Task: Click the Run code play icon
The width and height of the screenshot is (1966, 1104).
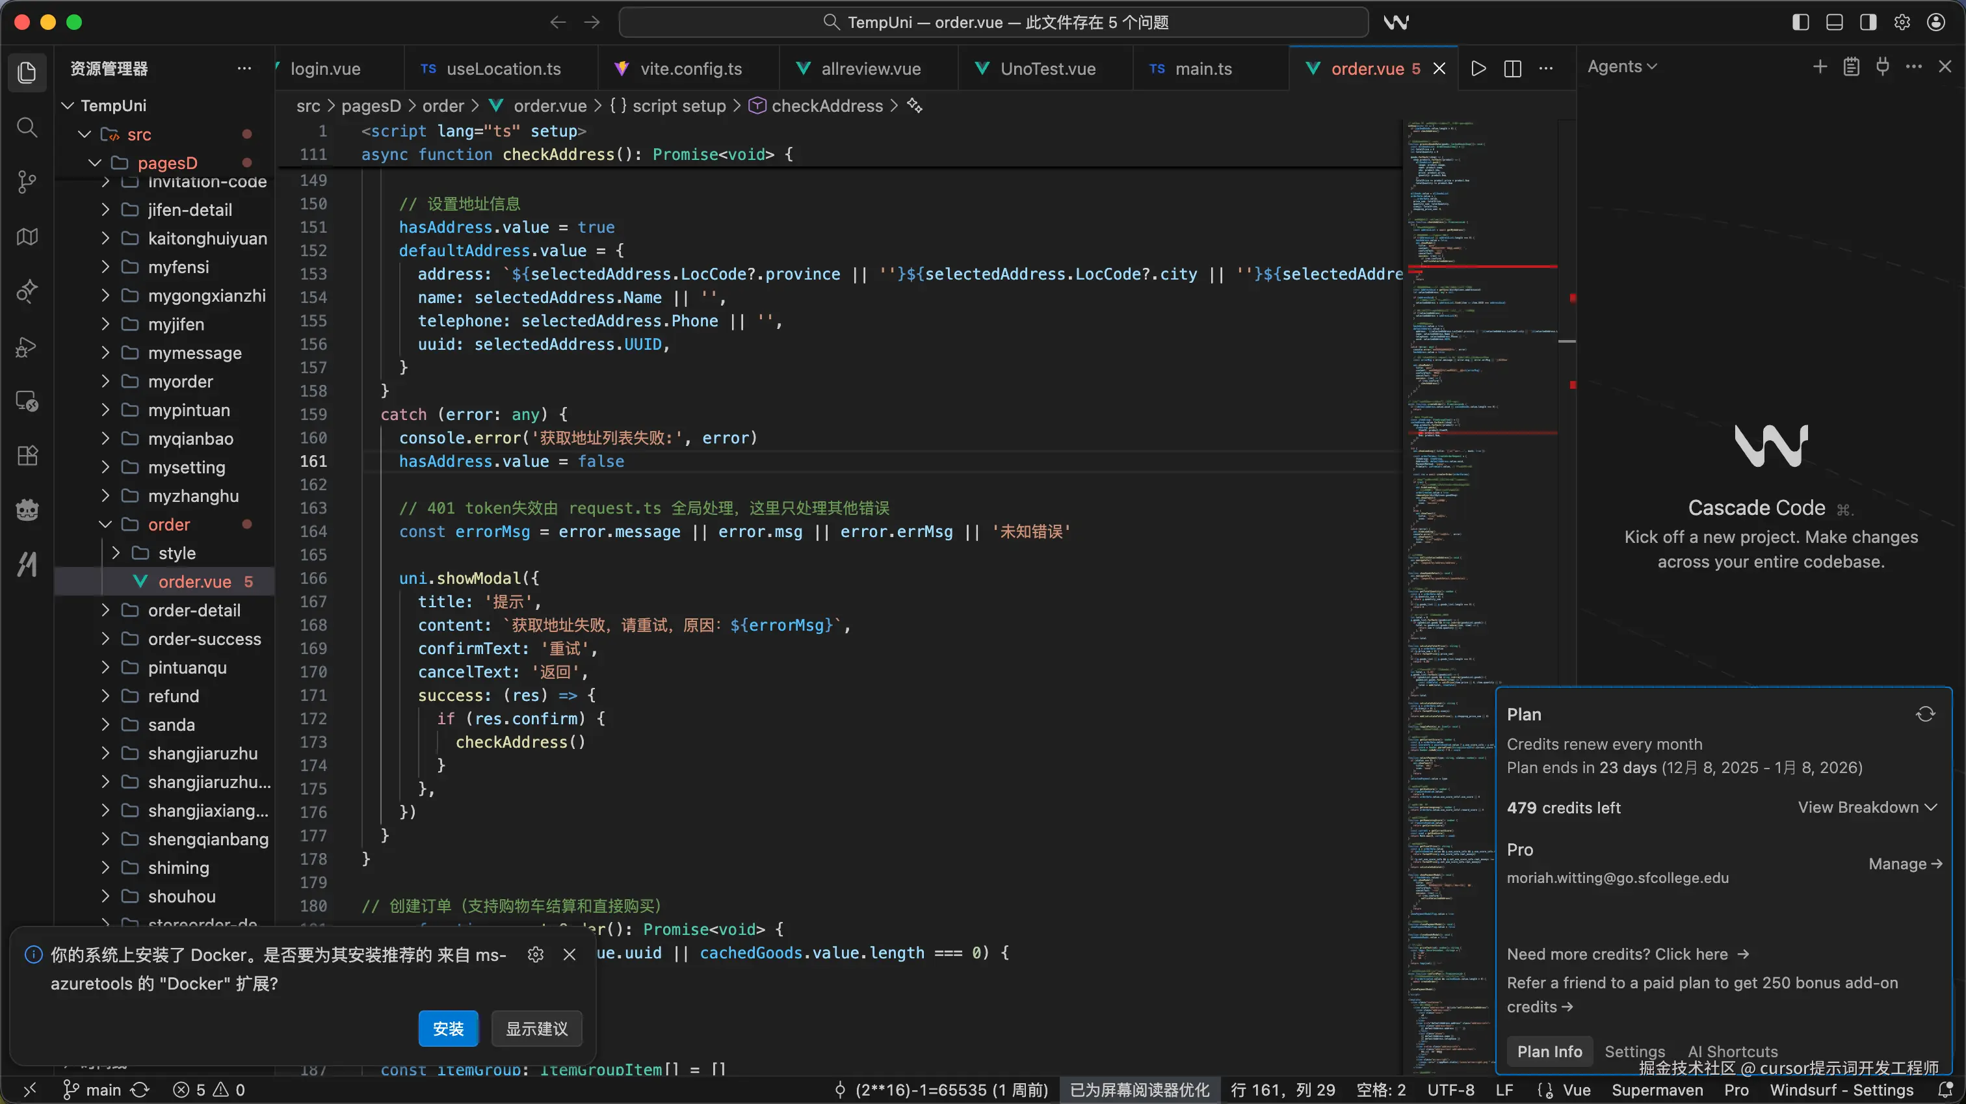Action: tap(1478, 69)
